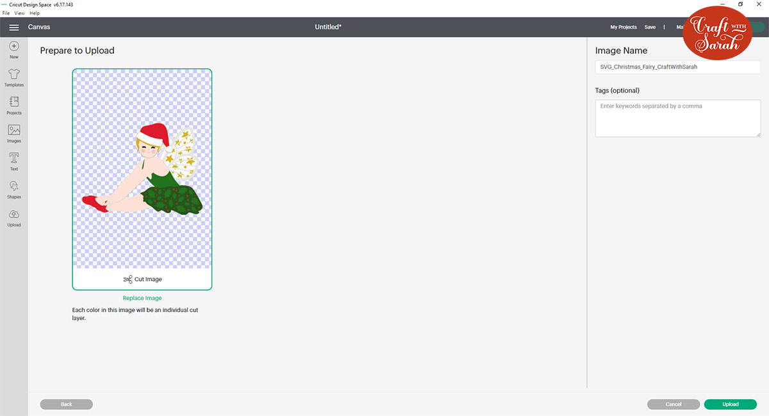769x416 pixels.
Task: Cancel the image upload
Action: pyautogui.click(x=673, y=404)
